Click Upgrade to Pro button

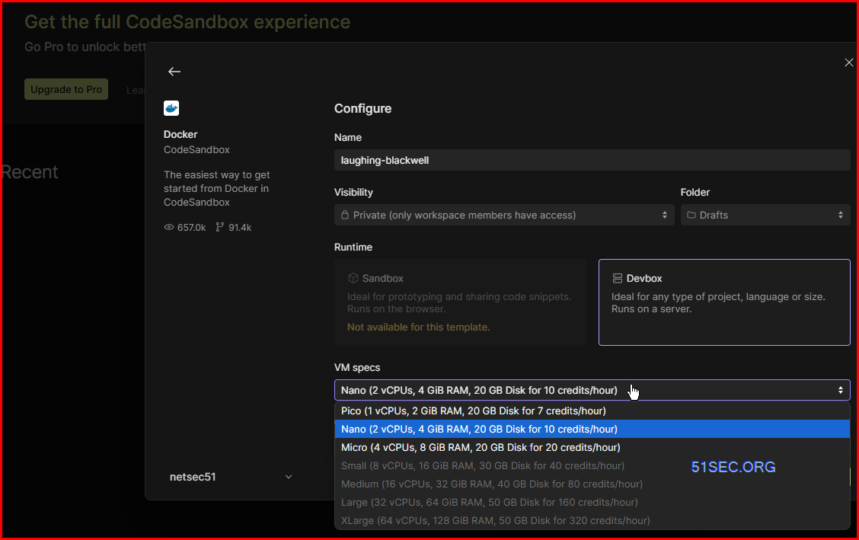(x=66, y=89)
